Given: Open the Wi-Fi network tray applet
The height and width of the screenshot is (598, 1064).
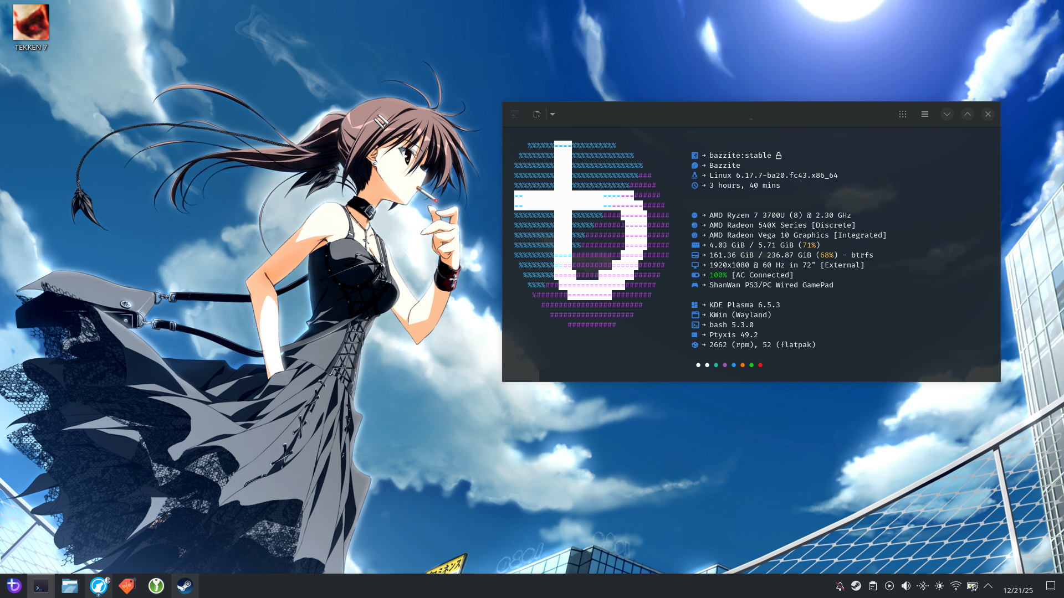Looking at the screenshot, I should tap(956, 586).
